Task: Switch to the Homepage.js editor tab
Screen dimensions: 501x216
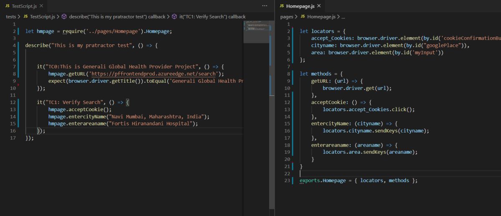Action: tap(300, 6)
